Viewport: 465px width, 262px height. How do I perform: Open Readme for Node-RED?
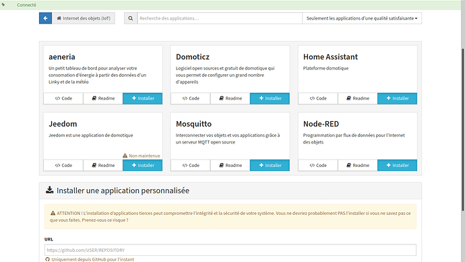coord(358,166)
